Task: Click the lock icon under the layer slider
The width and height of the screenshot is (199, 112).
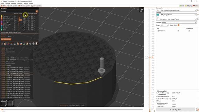Action: 150,111
